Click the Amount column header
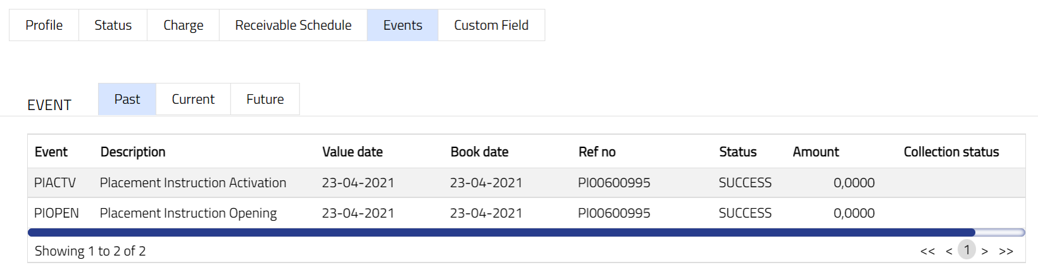This screenshot has height=272, width=1038. [815, 152]
